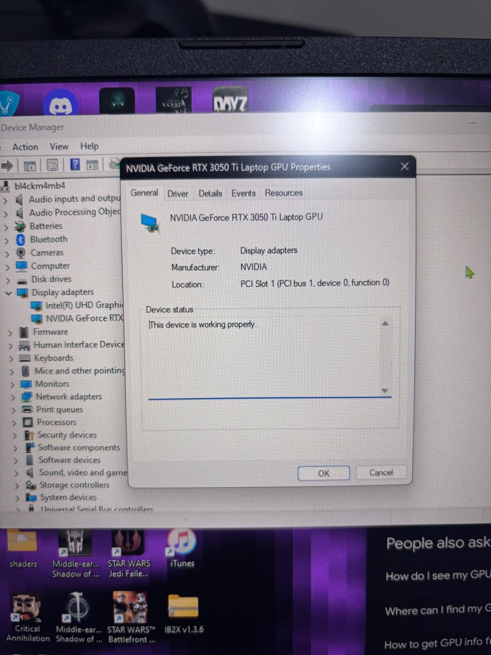Open STAR WARS Jedi Fallen Order shortcut
Viewport: 491px width, 655px height.
click(128, 553)
